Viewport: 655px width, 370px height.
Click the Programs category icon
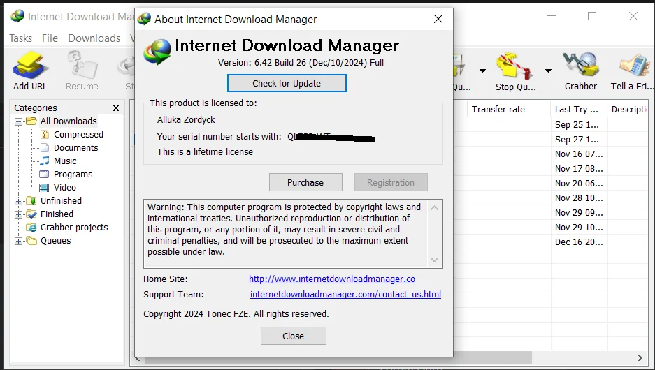tap(44, 175)
